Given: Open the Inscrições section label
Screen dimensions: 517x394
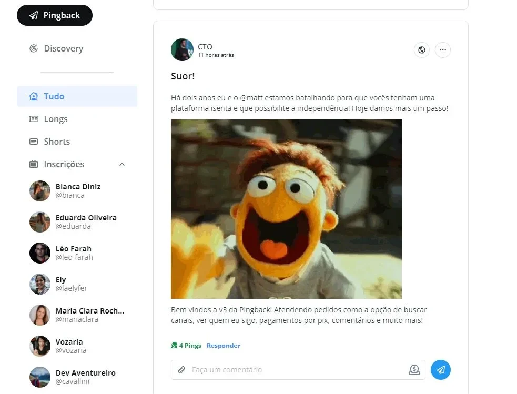Looking at the screenshot, I should (64, 164).
